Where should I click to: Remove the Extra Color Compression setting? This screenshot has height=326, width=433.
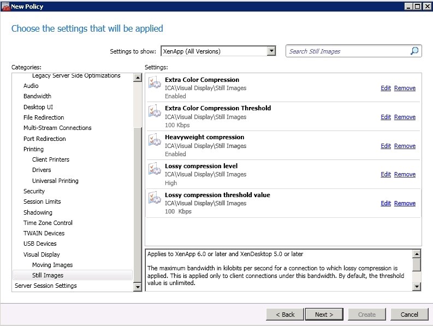tap(405, 88)
